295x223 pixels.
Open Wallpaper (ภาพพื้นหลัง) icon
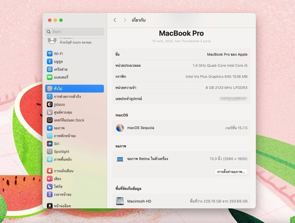pos(50,159)
